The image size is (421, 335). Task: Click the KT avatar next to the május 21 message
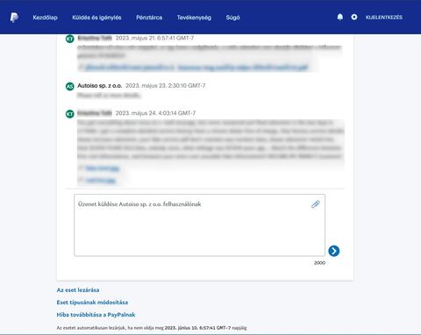pos(70,39)
